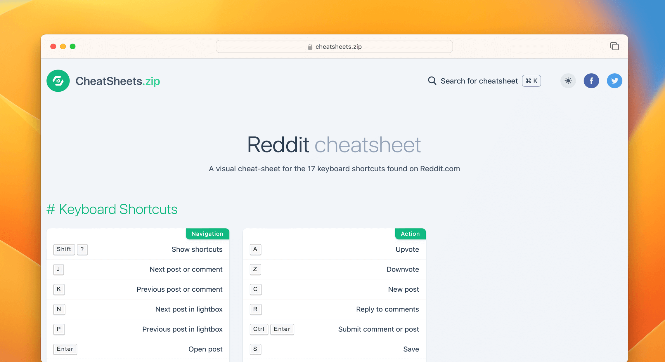
Task: Click the search magnifier icon
Action: click(432, 81)
